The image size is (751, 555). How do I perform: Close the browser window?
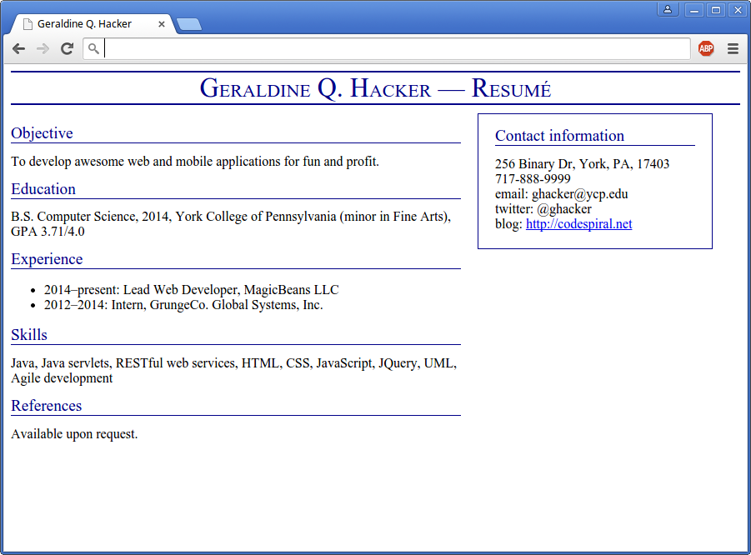click(737, 10)
